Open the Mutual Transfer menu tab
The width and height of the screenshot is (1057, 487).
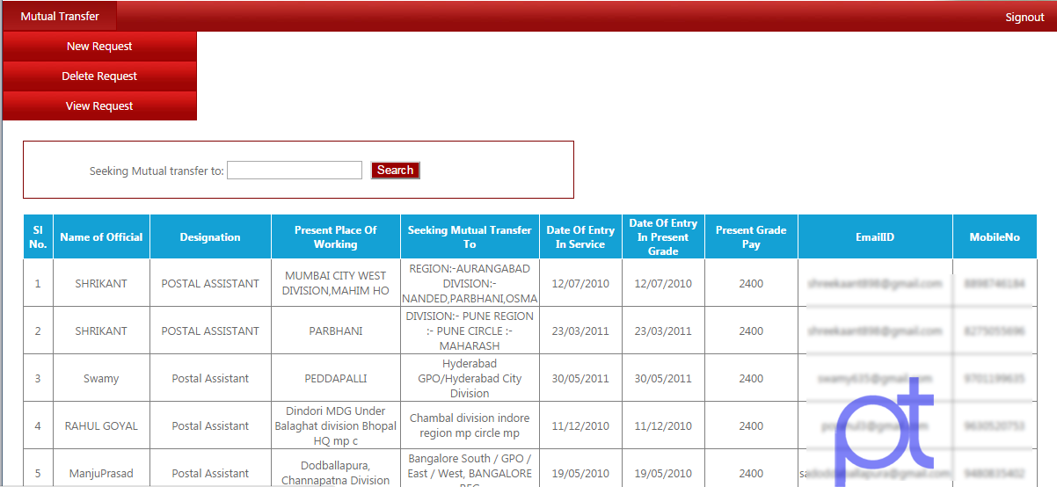click(x=60, y=16)
